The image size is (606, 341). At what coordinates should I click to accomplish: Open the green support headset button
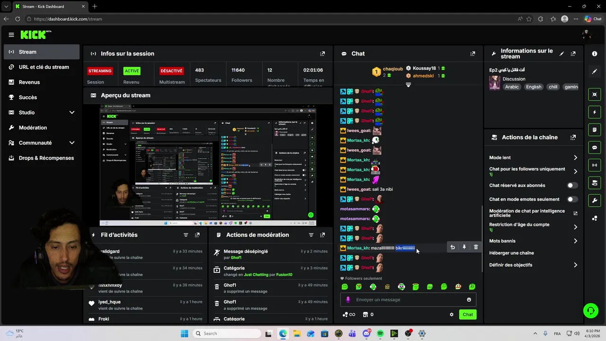click(590, 311)
